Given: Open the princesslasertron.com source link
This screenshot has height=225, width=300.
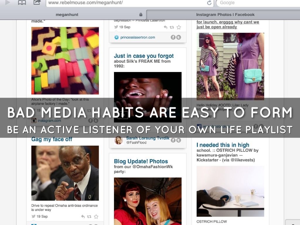Looking at the screenshot, I should tap(137, 37).
